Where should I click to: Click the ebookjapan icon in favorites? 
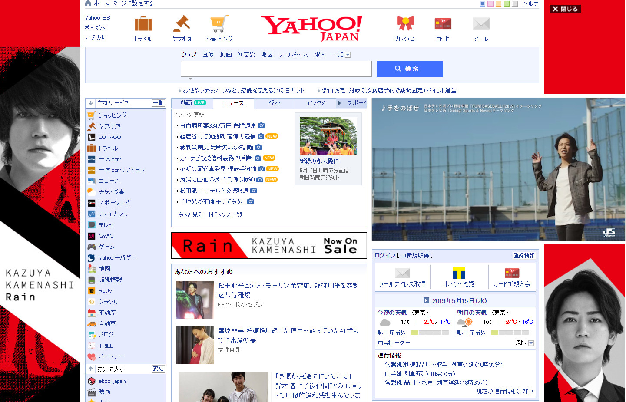[x=91, y=381]
